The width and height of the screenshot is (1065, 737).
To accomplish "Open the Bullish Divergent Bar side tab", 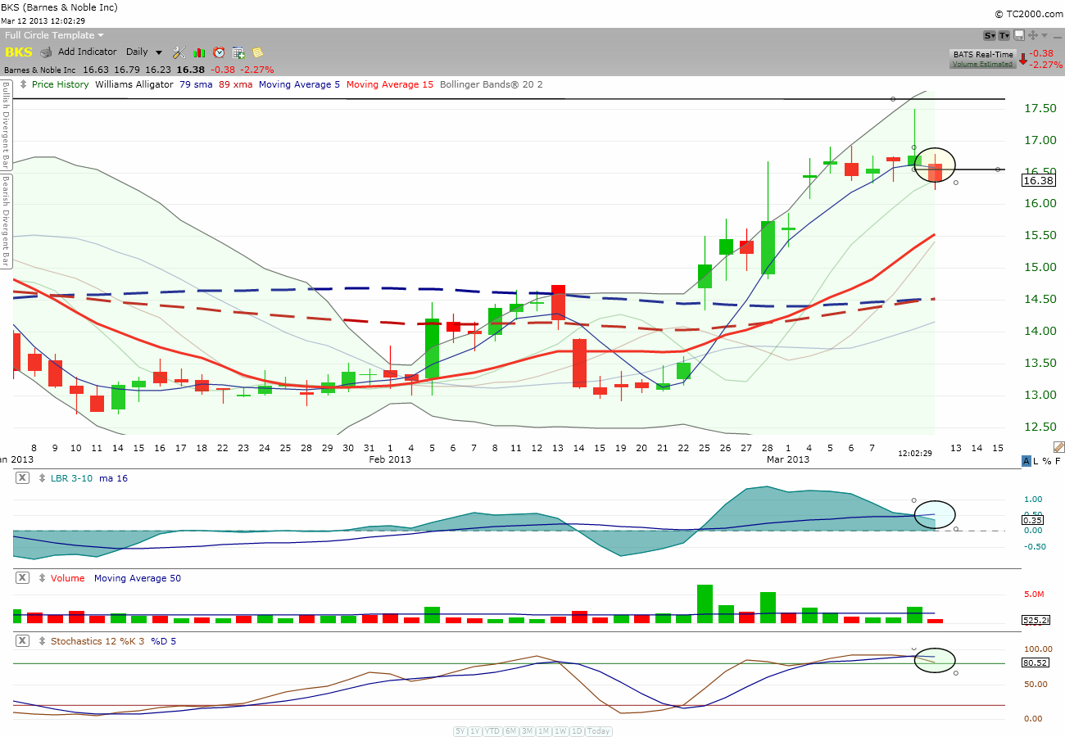I will [x=5, y=125].
